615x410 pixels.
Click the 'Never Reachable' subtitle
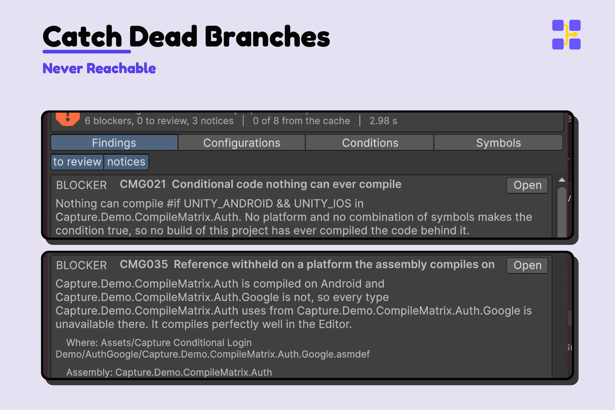coord(99,68)
